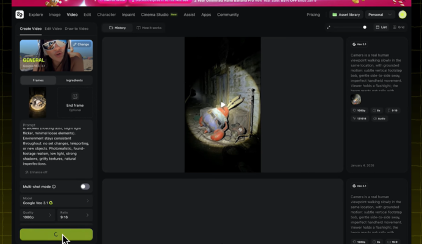Toggle the Enhance off option
Image resolution: width=422 pixels, height=244 pixels.
pyautogui.click(x=37, y=172)
